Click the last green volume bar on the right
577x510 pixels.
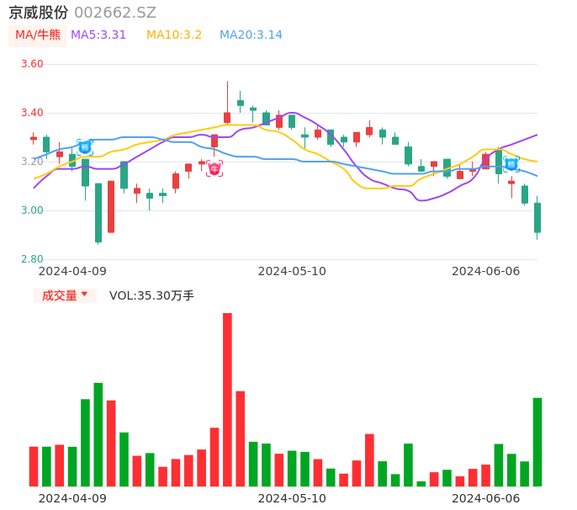tap(537, 442)
